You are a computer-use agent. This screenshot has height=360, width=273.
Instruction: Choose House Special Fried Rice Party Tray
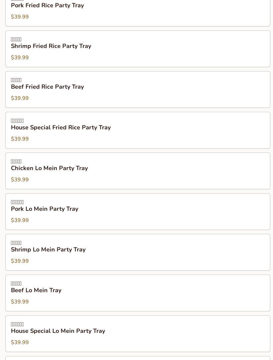tap(61, 128)
